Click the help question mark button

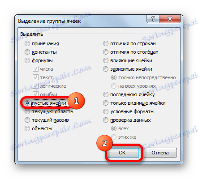coord(153,19)
